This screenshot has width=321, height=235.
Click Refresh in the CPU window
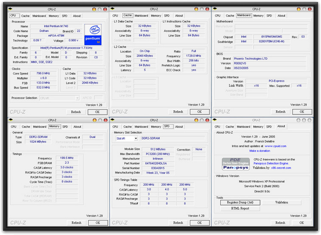tap(76, 112)
